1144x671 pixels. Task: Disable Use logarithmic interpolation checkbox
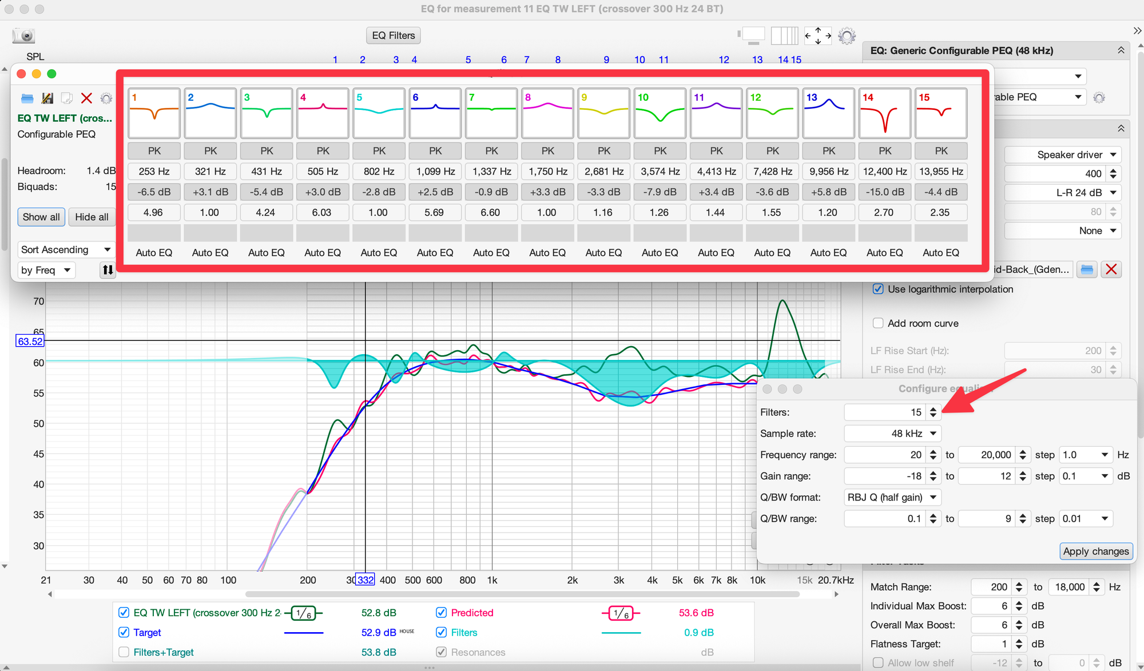[878, 289]
